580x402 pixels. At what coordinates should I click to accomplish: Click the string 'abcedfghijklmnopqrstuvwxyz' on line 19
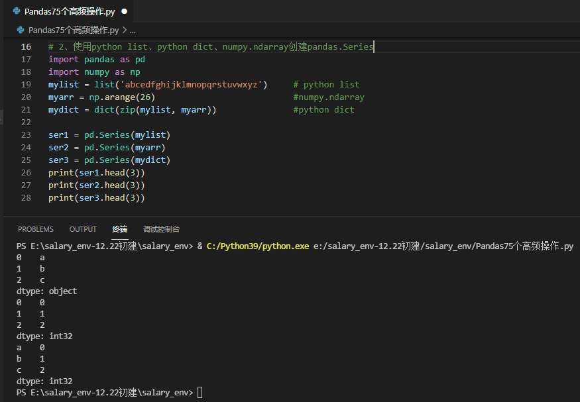tap(192, 85)
